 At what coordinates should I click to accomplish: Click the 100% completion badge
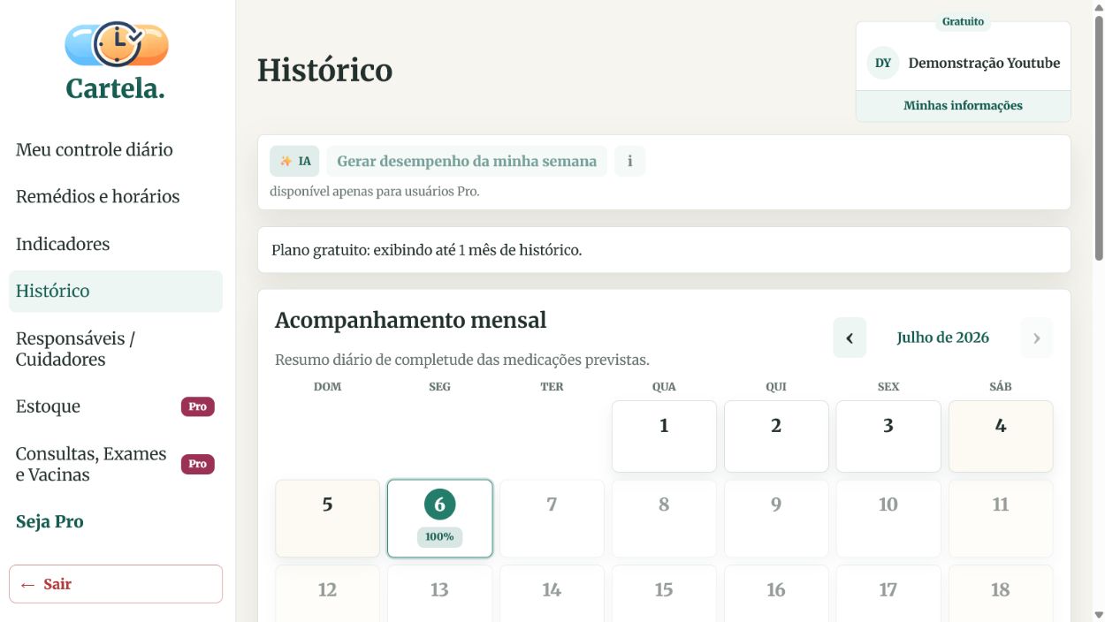click(x=439, y=536)
